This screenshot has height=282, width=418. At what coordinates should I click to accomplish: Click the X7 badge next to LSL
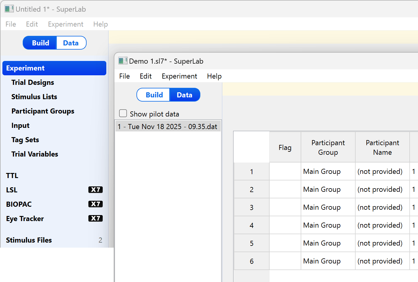pyautogui.click(x=95, y=190)
